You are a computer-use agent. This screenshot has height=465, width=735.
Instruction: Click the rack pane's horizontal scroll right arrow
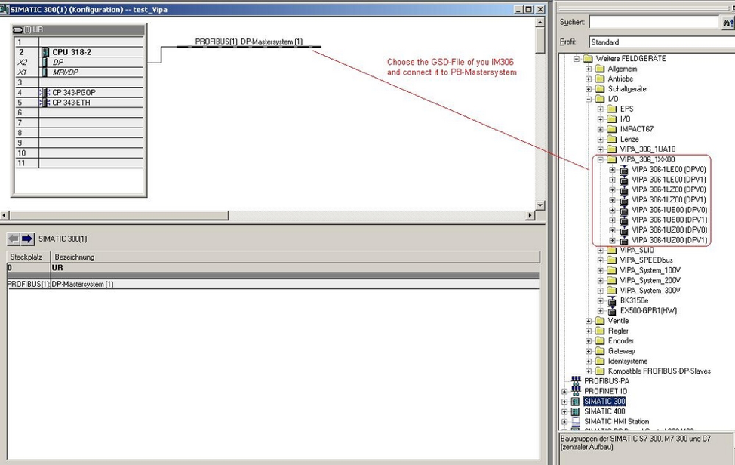click(530, 216)
